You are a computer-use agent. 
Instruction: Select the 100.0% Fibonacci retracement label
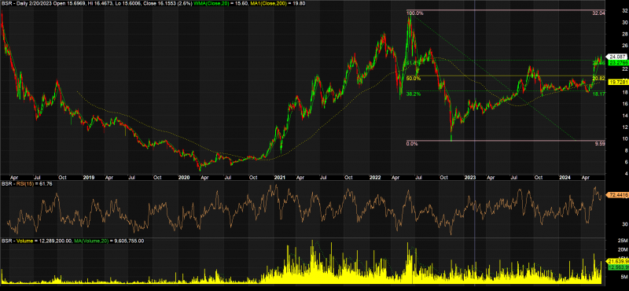[415, 13]
